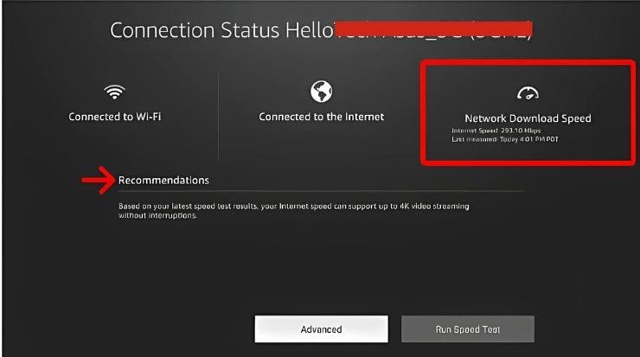Click the Recommendations section heading

[x=163, y=180]
